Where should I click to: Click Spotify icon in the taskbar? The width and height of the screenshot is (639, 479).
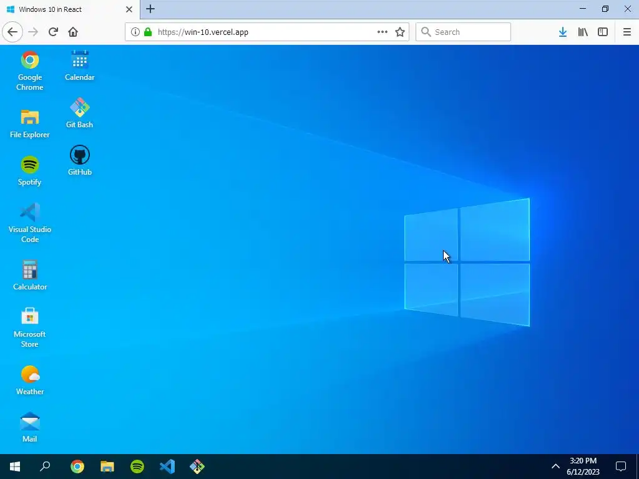(137, 467)
